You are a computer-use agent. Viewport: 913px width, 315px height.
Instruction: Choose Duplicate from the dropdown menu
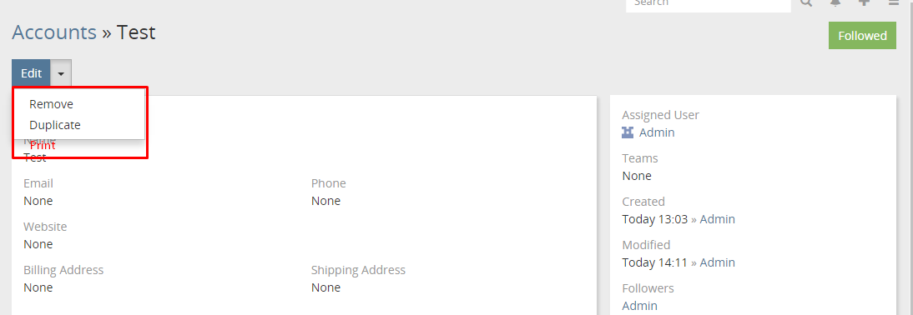[55, 125]
